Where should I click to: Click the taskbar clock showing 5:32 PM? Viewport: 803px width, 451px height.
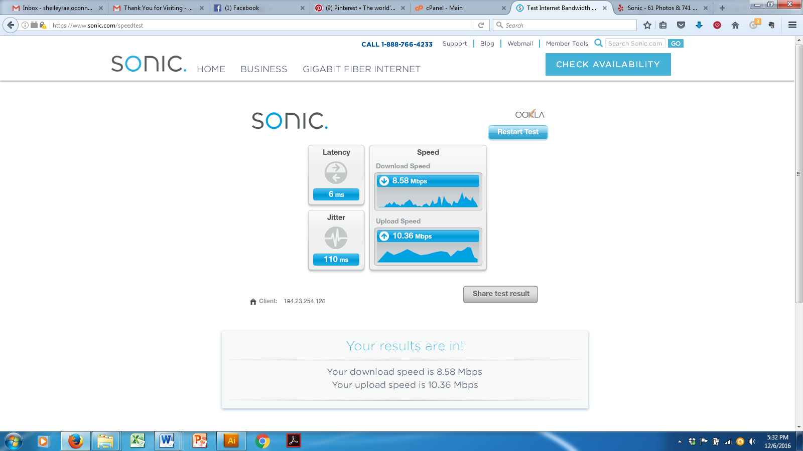[x=777, y=441]
